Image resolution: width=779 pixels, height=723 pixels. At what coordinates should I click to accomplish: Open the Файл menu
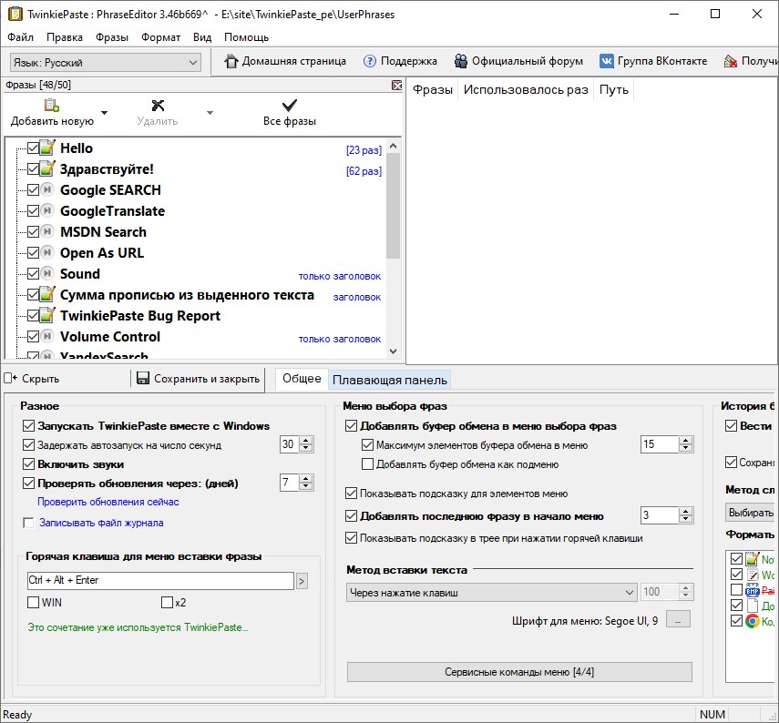tap(20, 37)
